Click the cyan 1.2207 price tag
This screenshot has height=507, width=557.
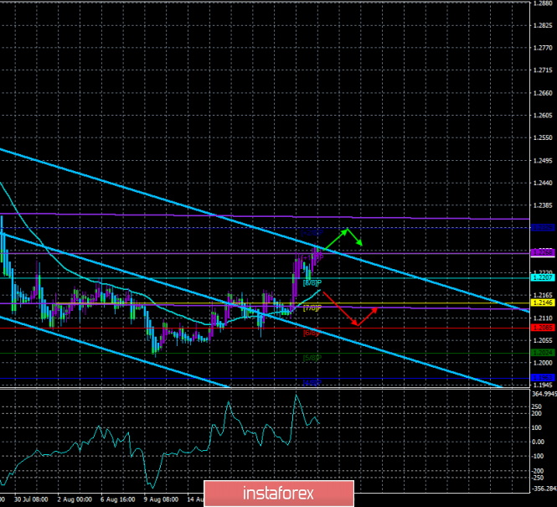(x=543, y=278)
